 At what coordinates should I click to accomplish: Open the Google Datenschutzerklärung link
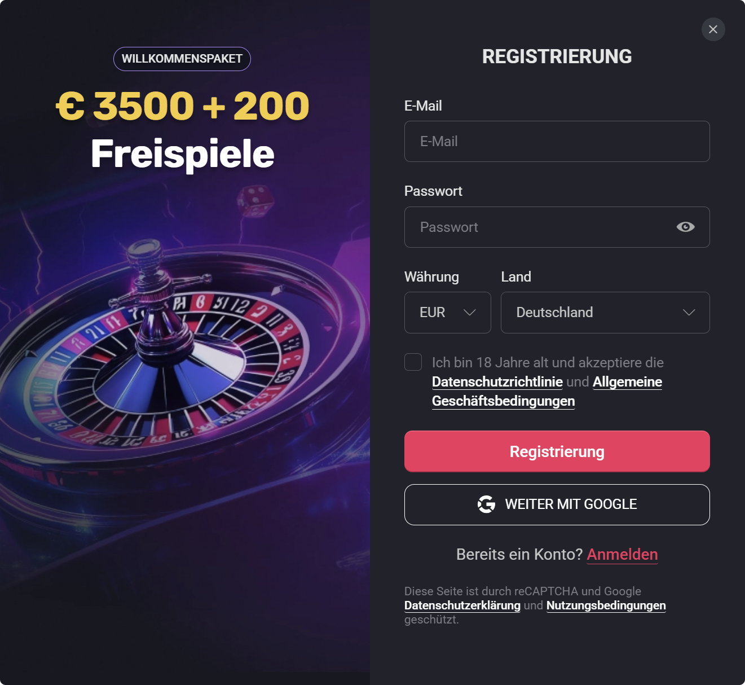click(x=462, y=605)
